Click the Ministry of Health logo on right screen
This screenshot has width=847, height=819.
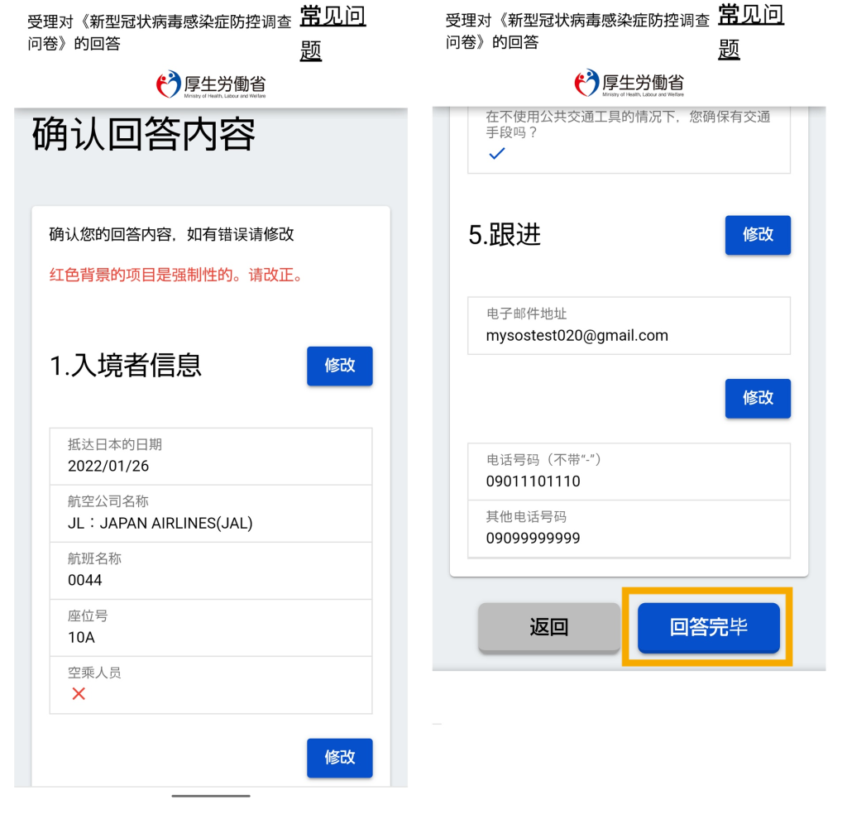(x=629, y=84)
